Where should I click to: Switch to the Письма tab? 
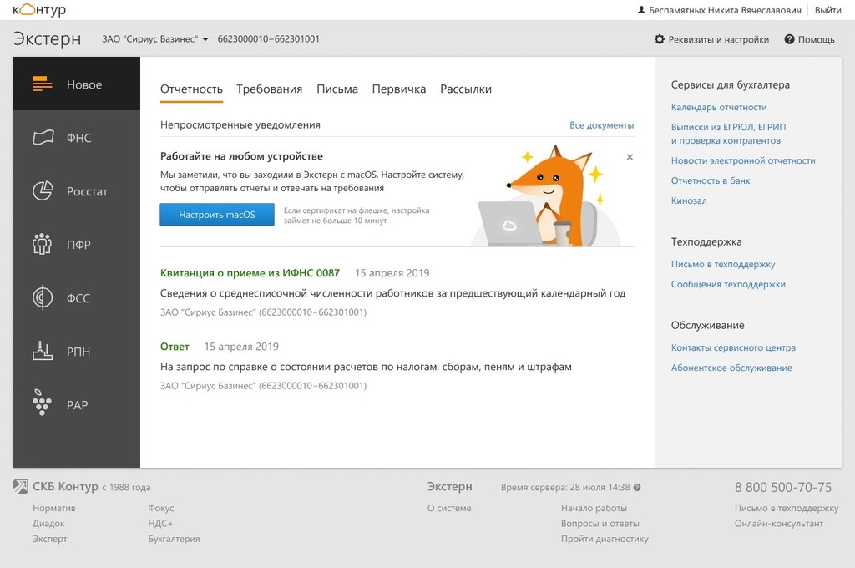[x=337, y=89]
